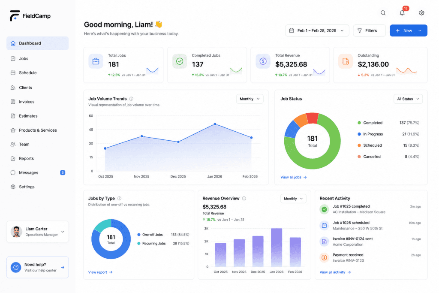This screenshot has width=439, height=293.
Task: Open Schedule in sidebar
Action: (38, 72)
